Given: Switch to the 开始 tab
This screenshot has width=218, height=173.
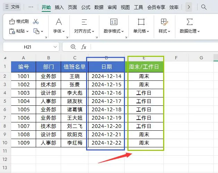Looking at the screenshot, I should [46, 7].
